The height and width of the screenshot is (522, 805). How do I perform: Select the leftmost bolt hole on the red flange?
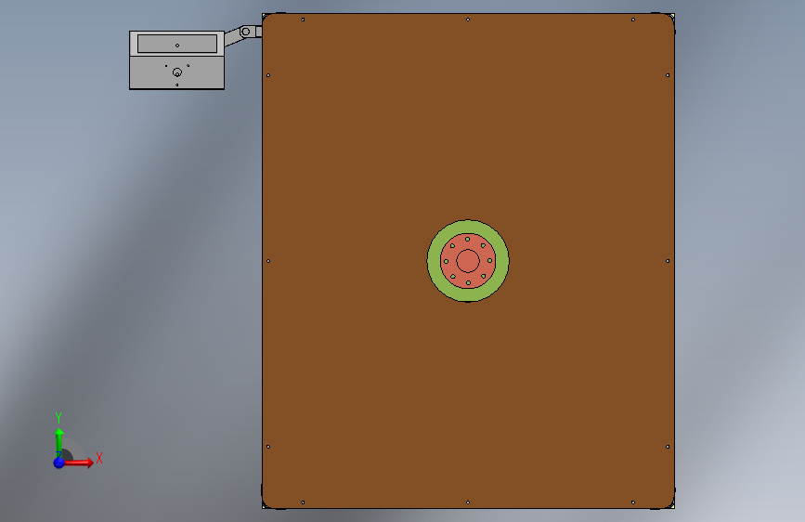446,262
